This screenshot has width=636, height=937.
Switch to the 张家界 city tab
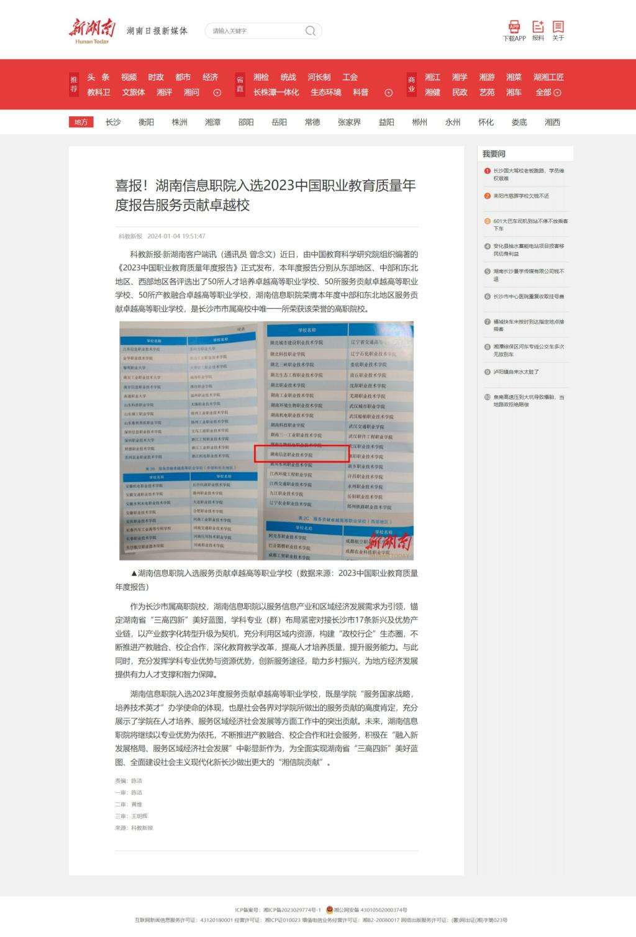[x=349, y=122]
